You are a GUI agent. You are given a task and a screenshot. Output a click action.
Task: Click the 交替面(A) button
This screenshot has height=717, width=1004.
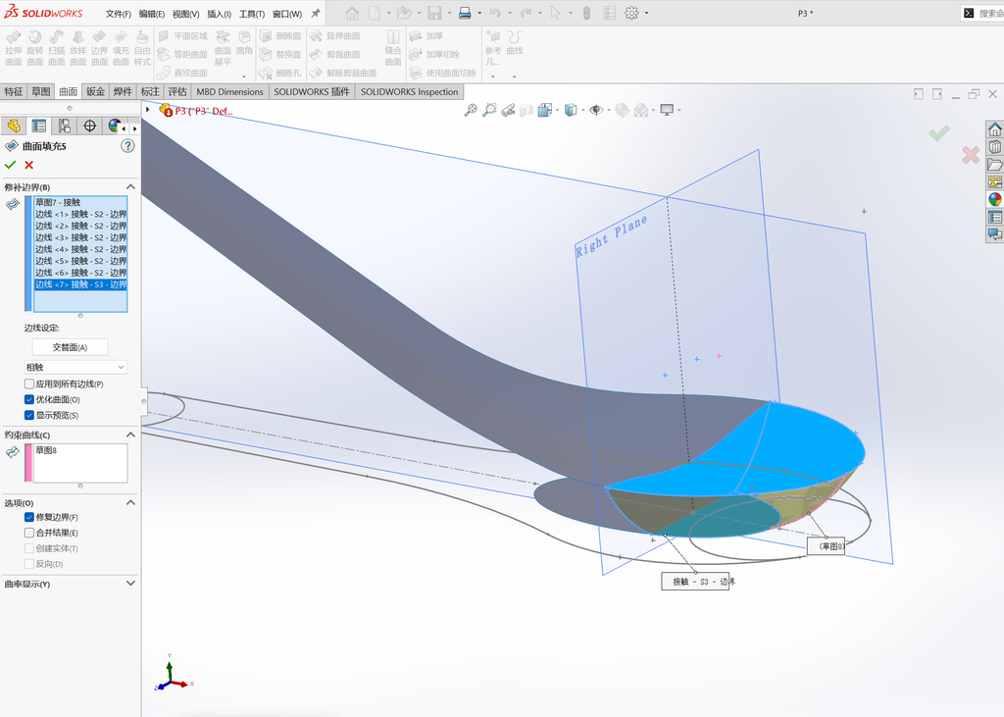(70, 347)
